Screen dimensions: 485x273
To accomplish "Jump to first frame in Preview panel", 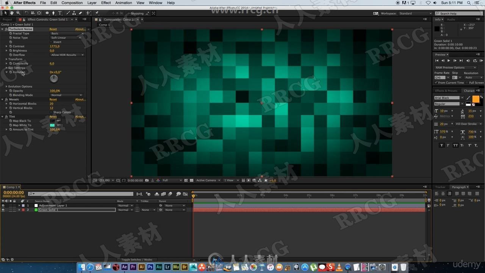I will point(437,61).
